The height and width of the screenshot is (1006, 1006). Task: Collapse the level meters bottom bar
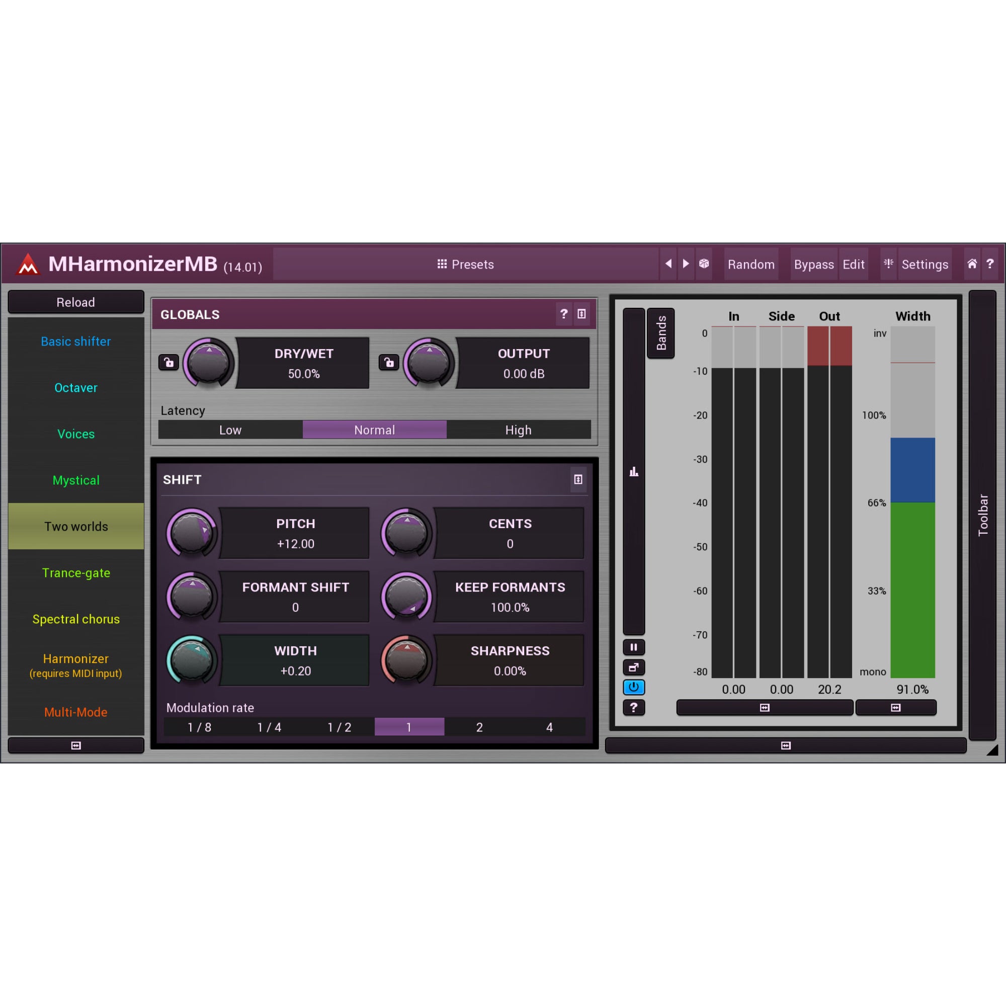[x=765, y=708]
